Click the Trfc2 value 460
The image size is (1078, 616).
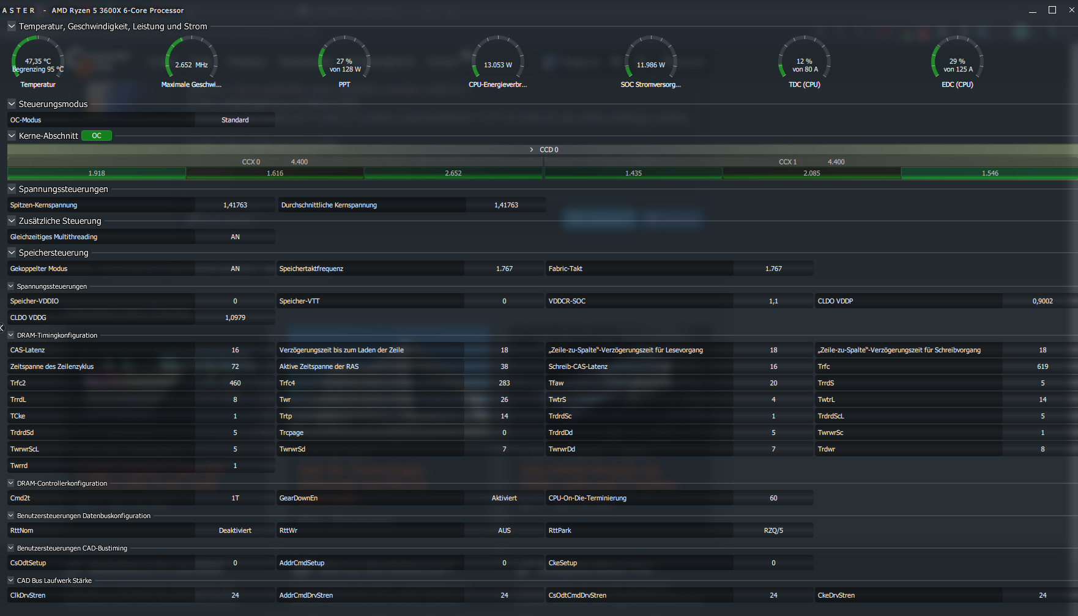coord(235,383)
